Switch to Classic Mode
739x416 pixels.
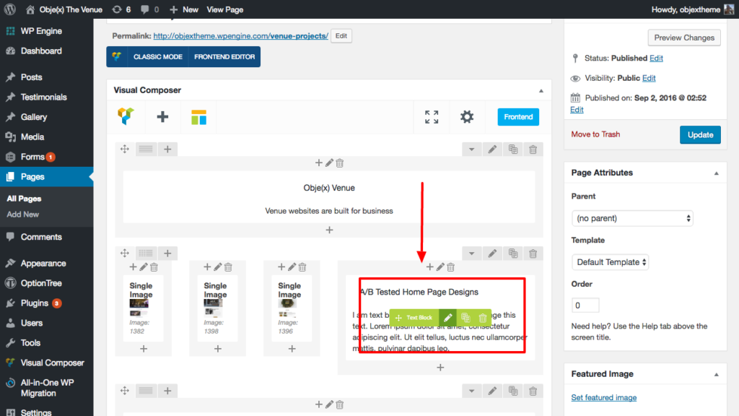pyautogui.click(x=157, y=56)
